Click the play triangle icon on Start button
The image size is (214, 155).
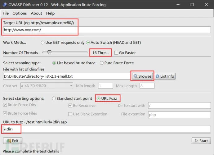tap(196, 140)
